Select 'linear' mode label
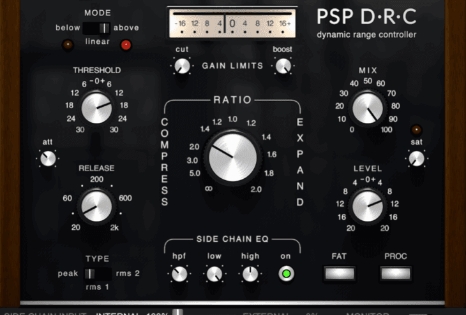Viewport: 466px width, 315px height. [98, 41]
